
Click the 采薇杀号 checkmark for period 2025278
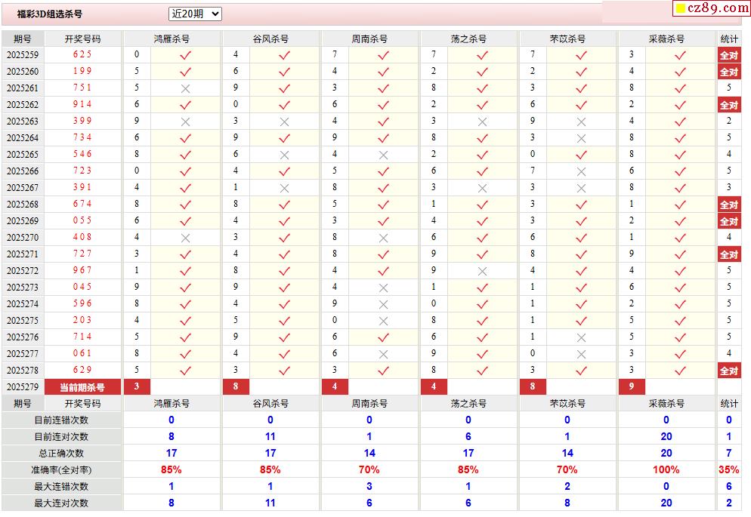tap(680, 370)
